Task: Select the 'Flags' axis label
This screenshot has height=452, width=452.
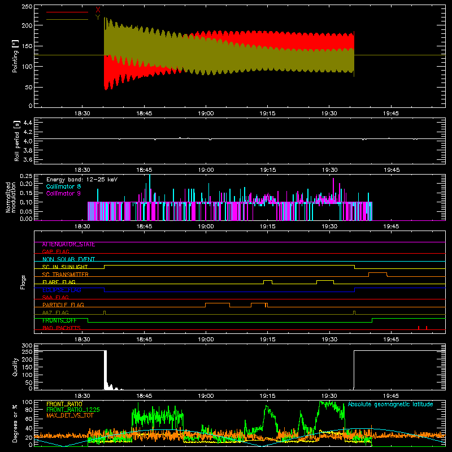Action: point(23,282)
